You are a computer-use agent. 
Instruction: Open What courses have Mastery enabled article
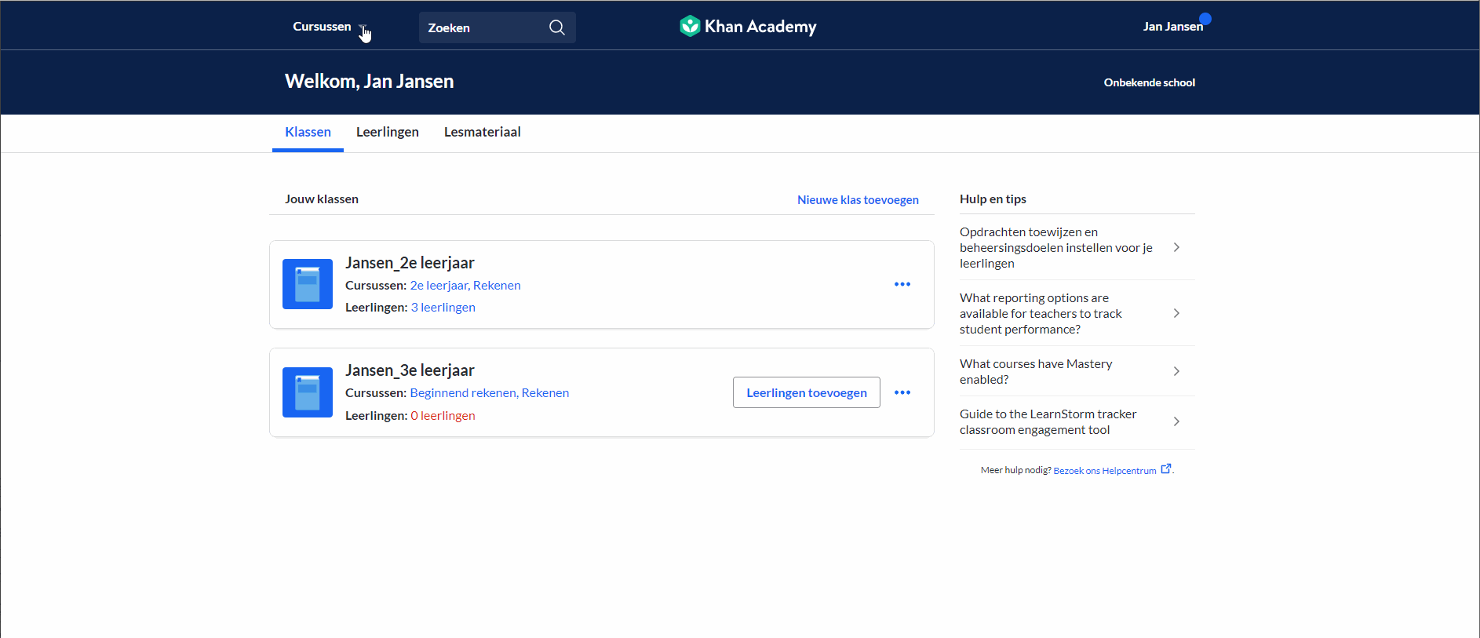1036,371
